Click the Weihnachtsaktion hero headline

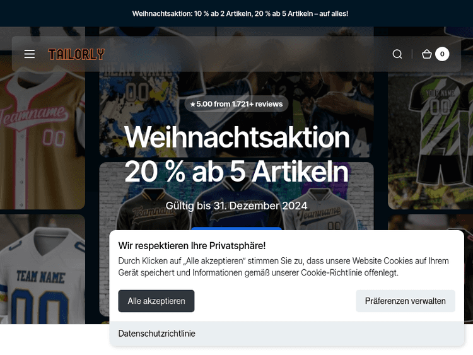point(237,137)
